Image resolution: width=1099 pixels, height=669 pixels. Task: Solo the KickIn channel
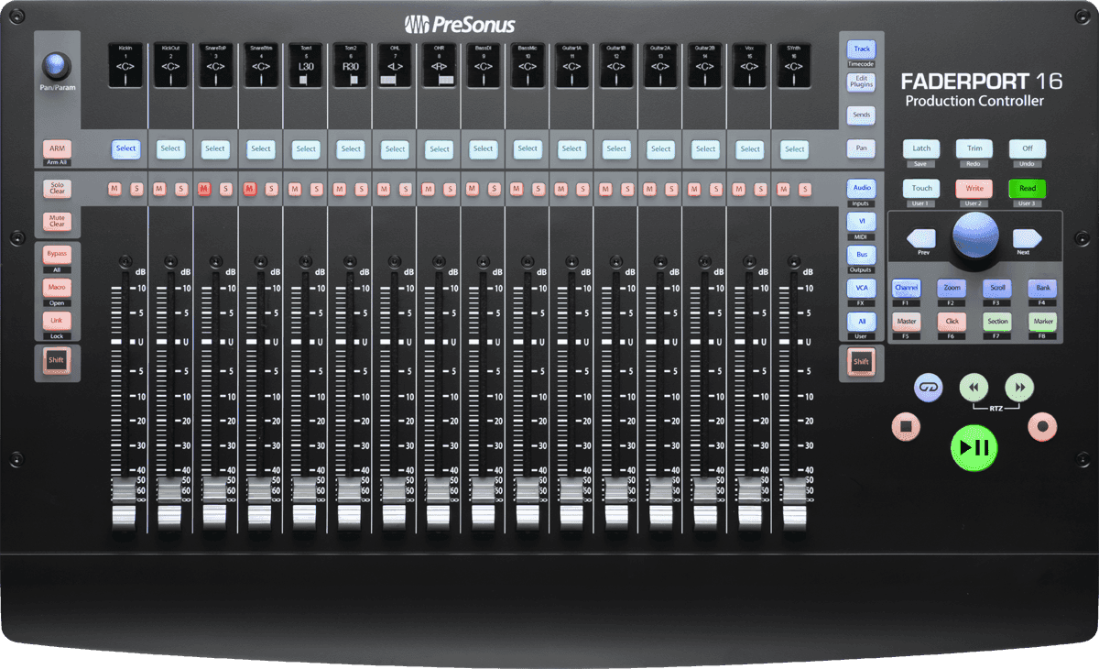[136, 189]
